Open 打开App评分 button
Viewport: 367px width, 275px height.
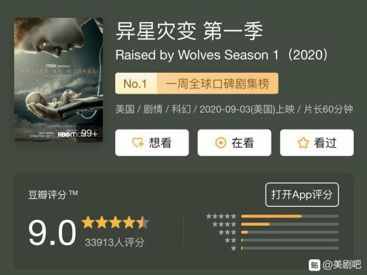point(302,195)
